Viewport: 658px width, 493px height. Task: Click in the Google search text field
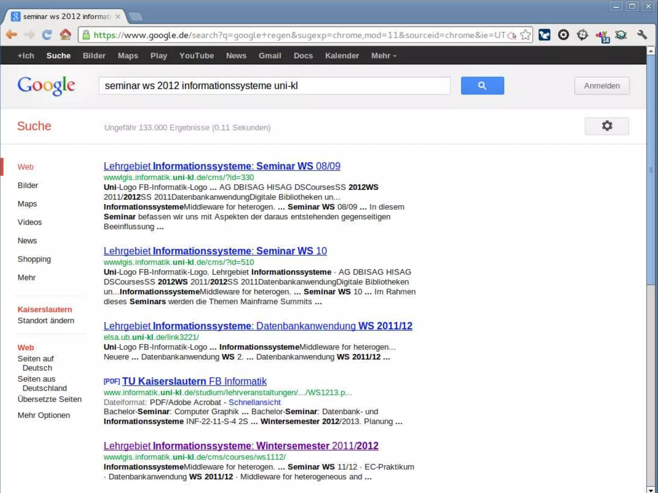coord(274,86)
